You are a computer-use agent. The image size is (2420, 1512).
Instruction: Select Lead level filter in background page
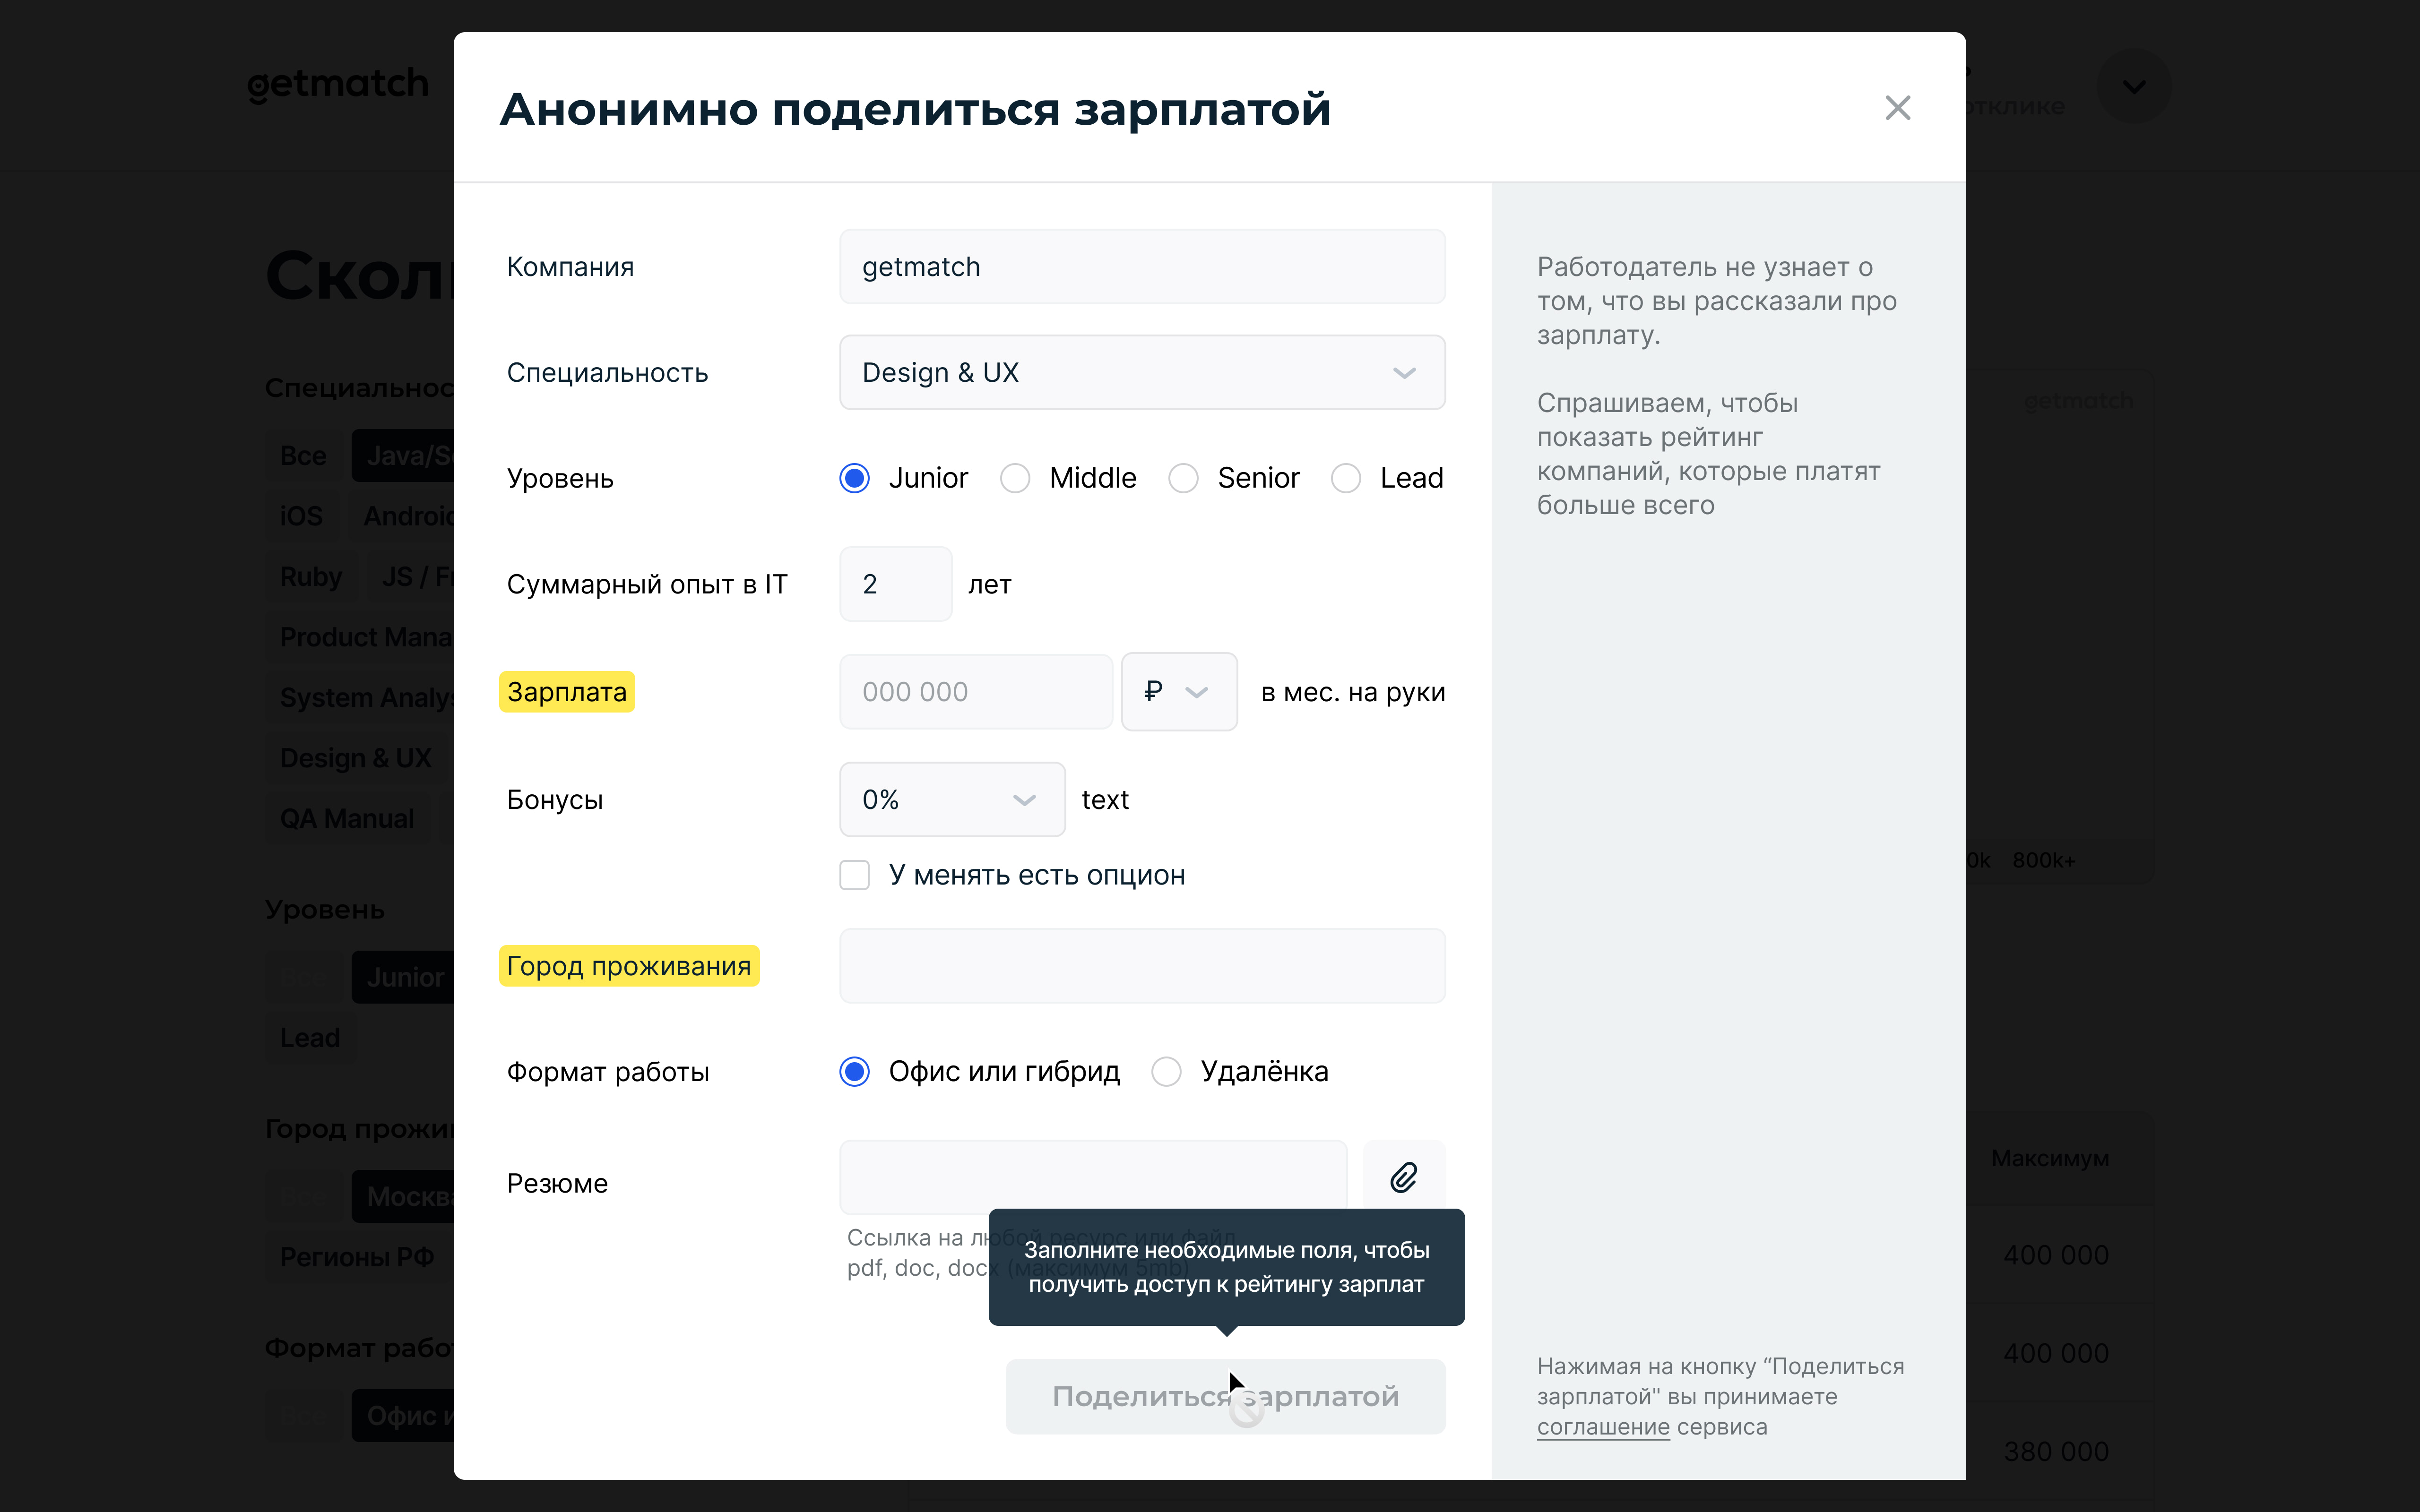click(310, 1038)
